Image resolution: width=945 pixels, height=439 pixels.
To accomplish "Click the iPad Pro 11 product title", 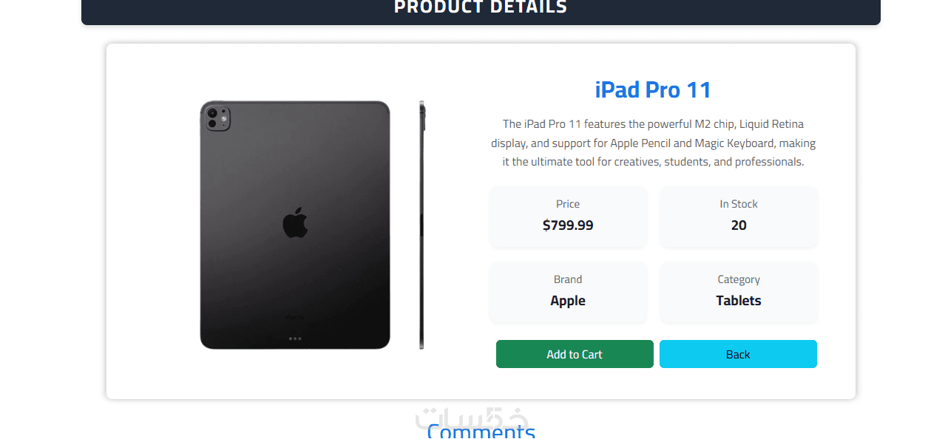I will 653,90.
